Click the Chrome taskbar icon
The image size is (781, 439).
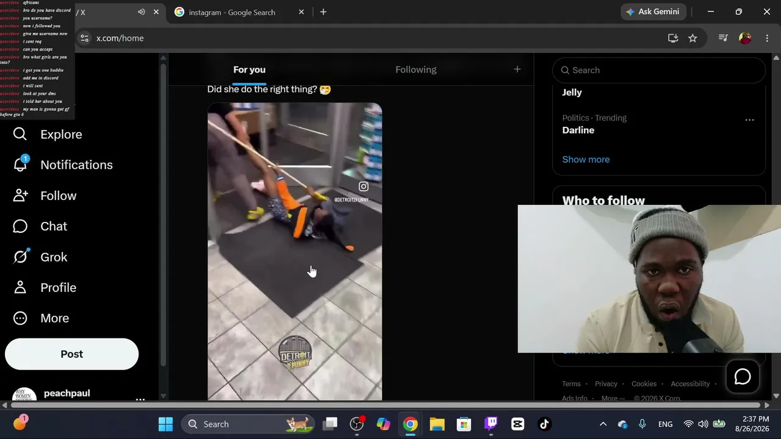click(410, 424)
